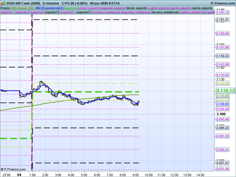Open the MM (Exponencial 8) indicator label
The image size is (236, 177).
[48, 8]
